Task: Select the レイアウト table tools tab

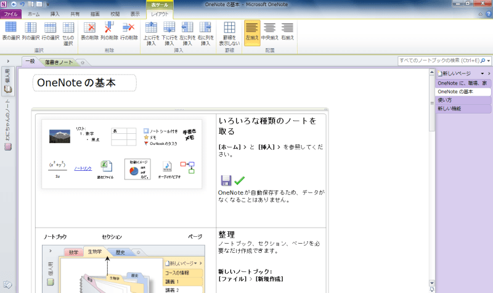Action: click(160, 14)
